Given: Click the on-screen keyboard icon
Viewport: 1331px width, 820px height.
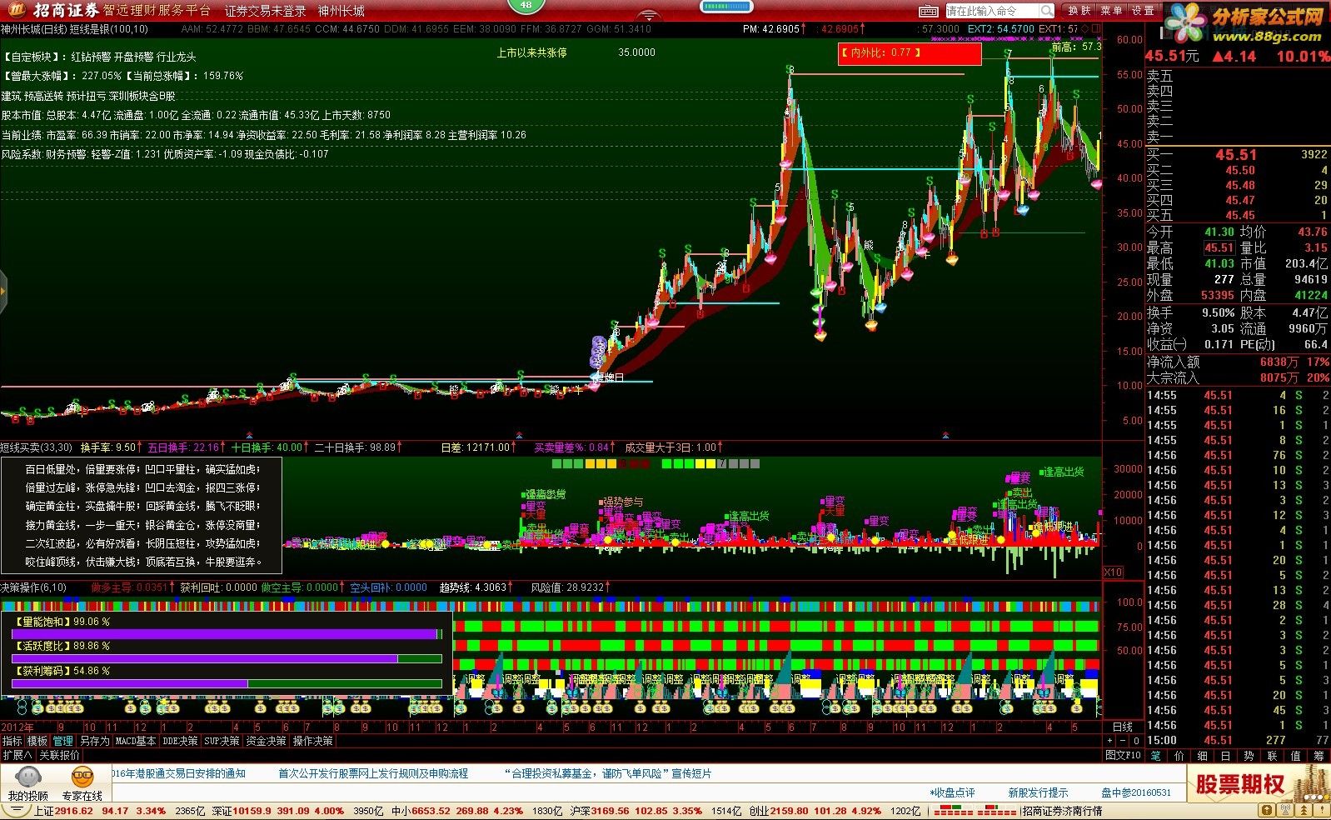Looking at the screenshot, I should (x=929, y=11).
